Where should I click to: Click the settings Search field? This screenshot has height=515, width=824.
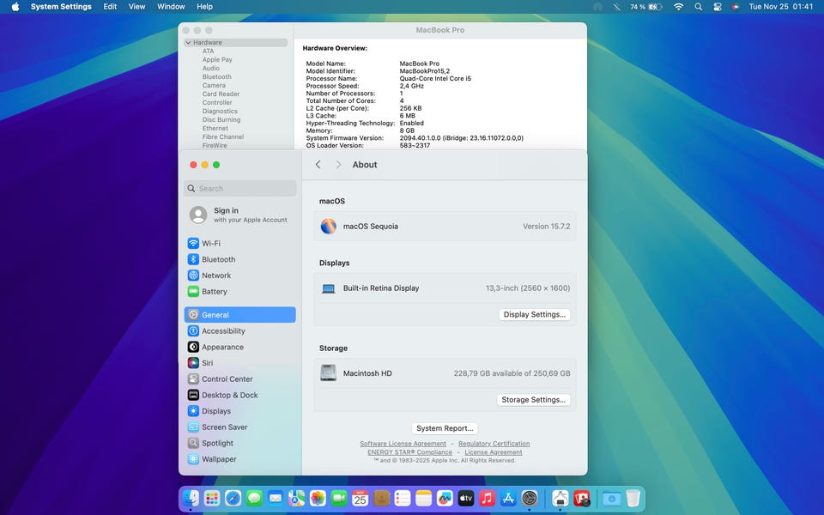[240, 189]
